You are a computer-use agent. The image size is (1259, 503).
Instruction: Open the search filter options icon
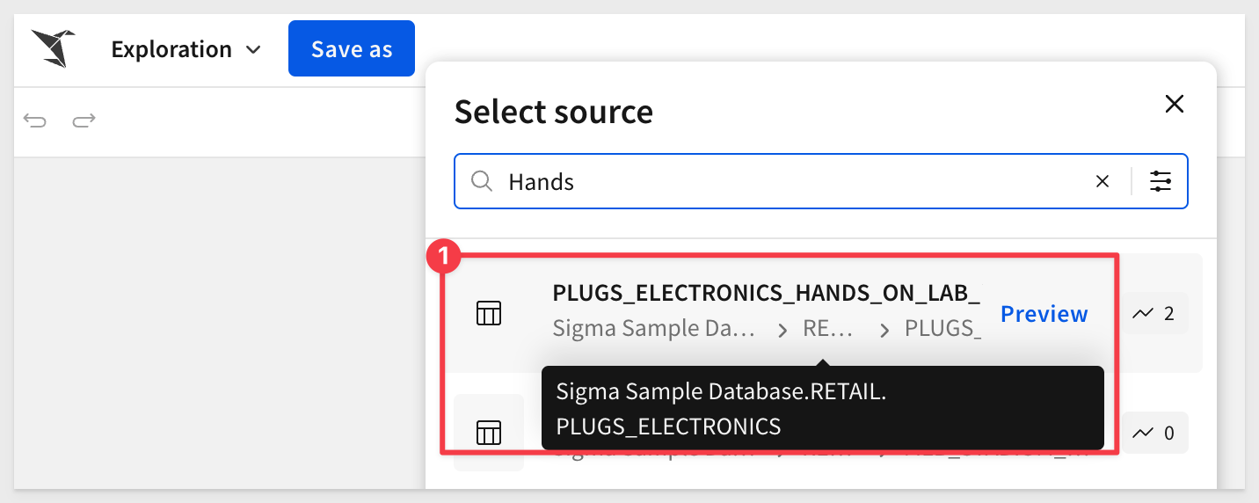[x=1161, y=181]
